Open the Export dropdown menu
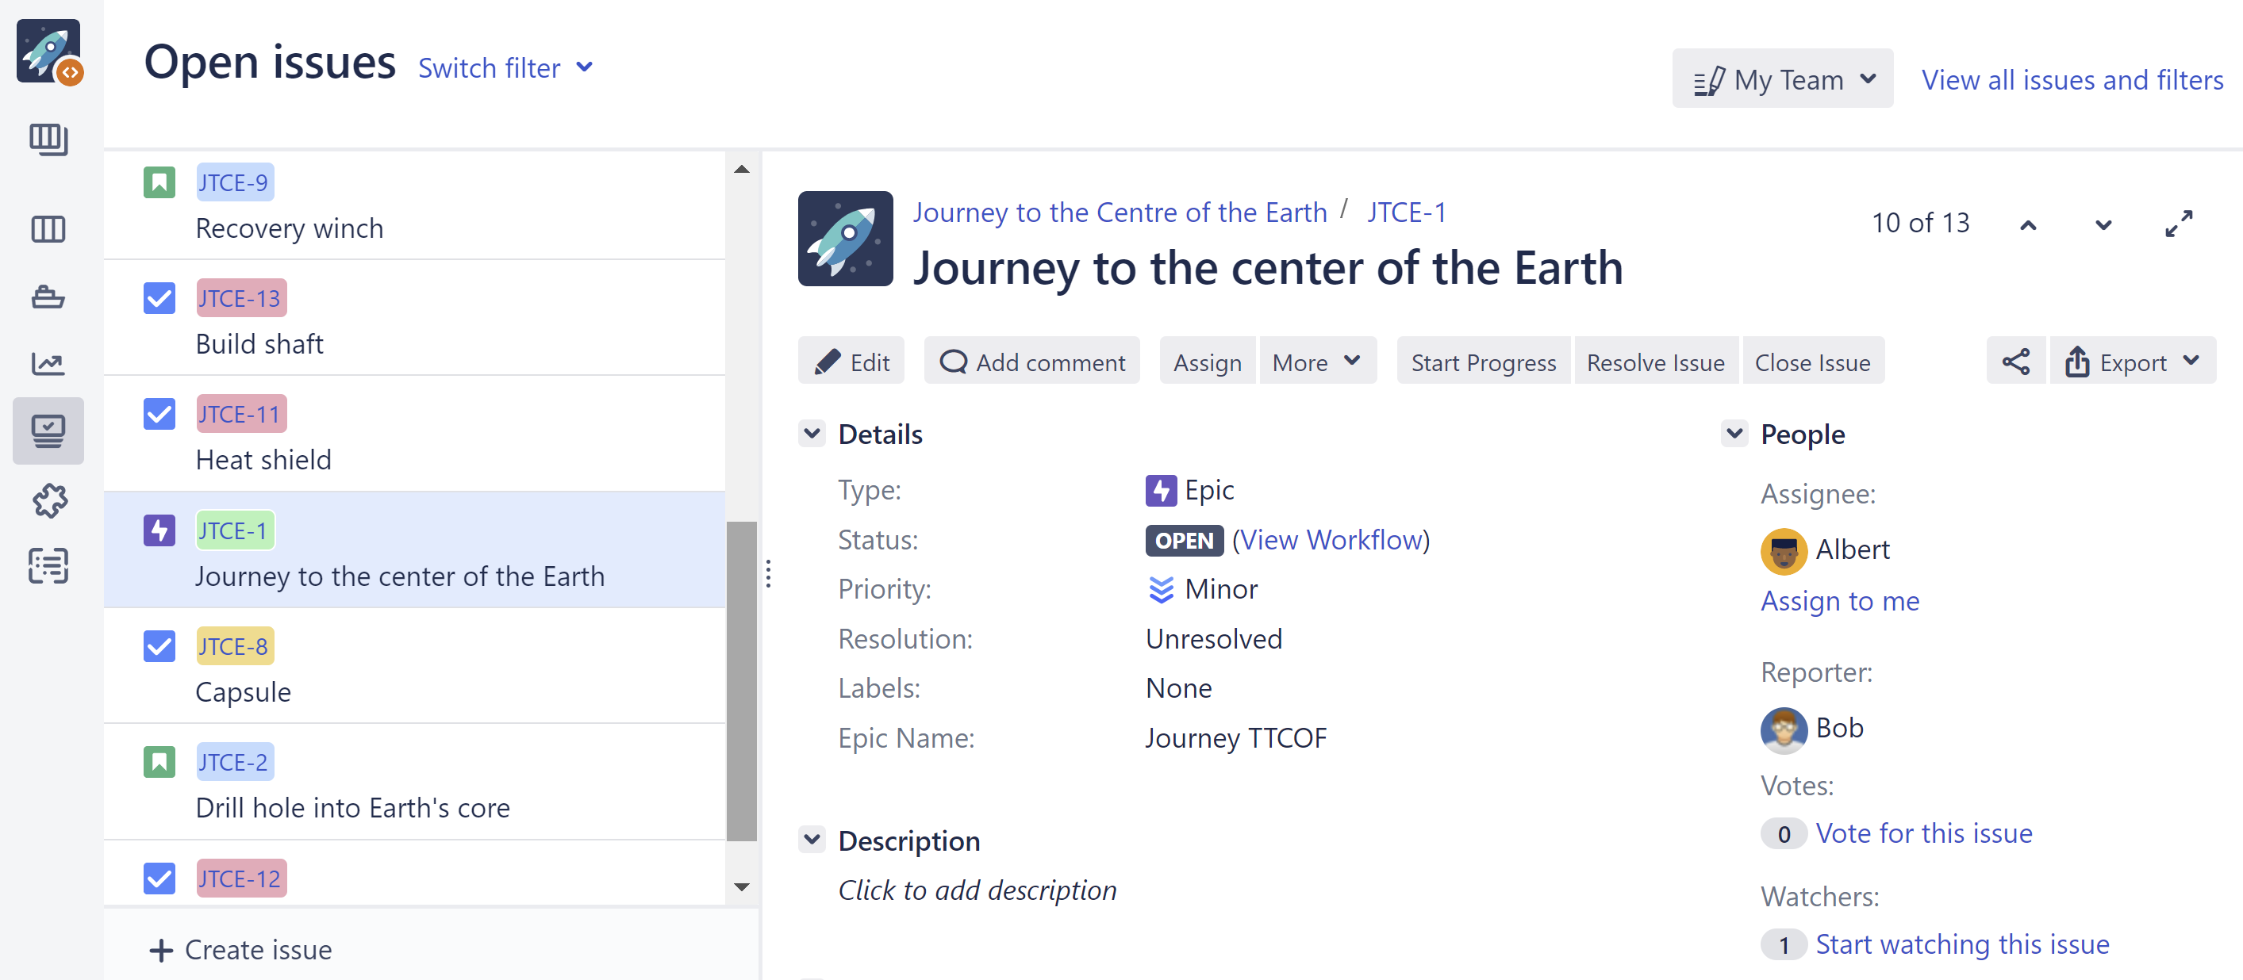The height and width of the screenshot is (980, 2243). [2133, 360]
